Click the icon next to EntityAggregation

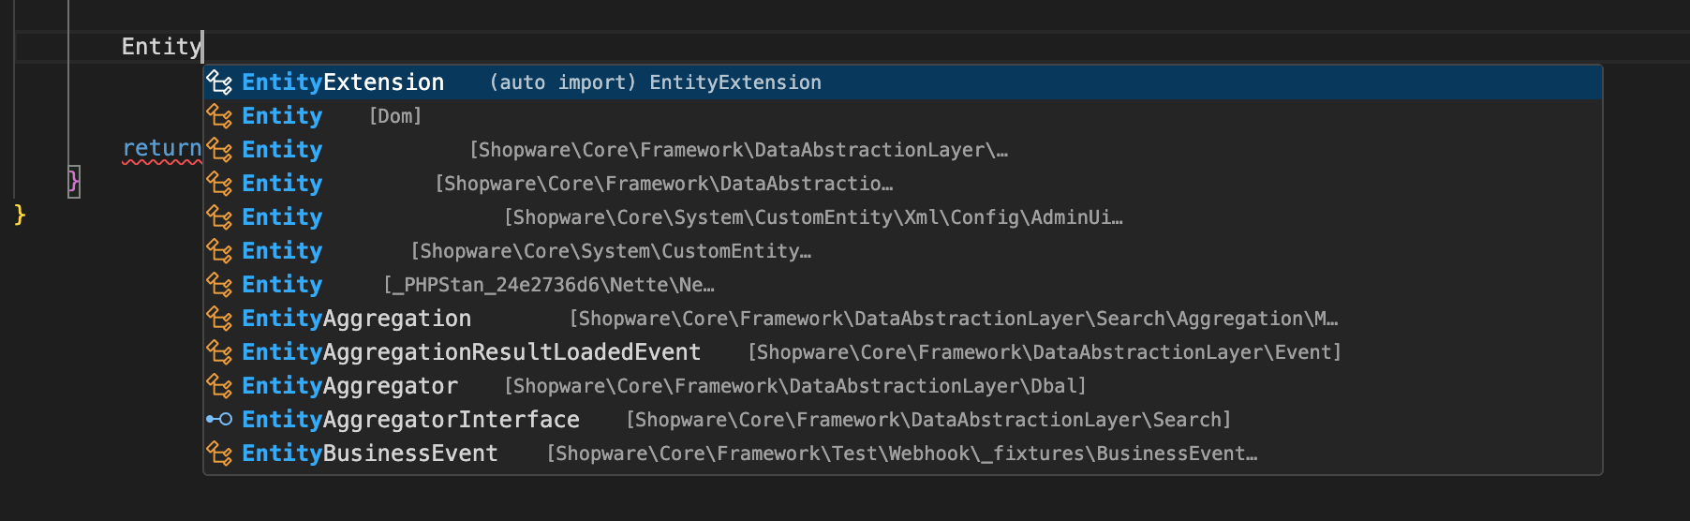click(x=219, y=319)
